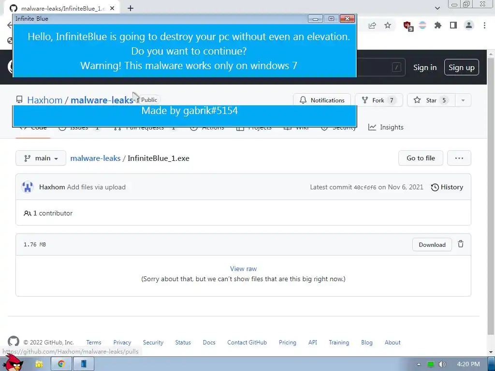Click the delete file trash icon
The width and height of the screenshot is (495, 371).
tap(461, 244)
